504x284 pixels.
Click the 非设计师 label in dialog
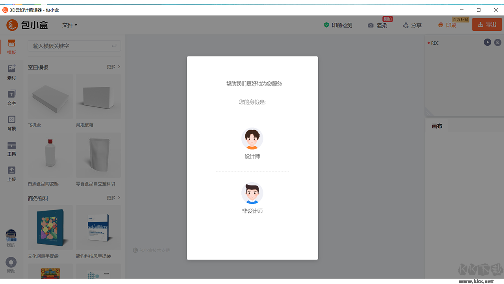coord(252,211)
